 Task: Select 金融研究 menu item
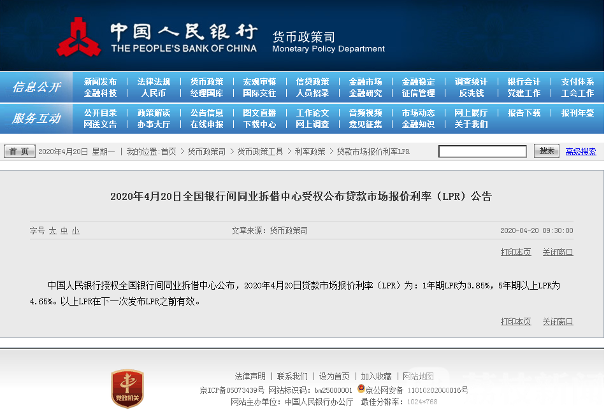(x=365, y=94)
